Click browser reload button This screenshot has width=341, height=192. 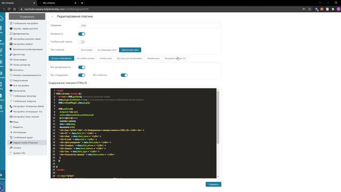coord(9,9)
